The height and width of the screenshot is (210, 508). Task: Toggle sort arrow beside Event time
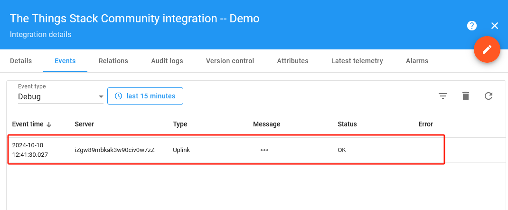pos(49,124)
